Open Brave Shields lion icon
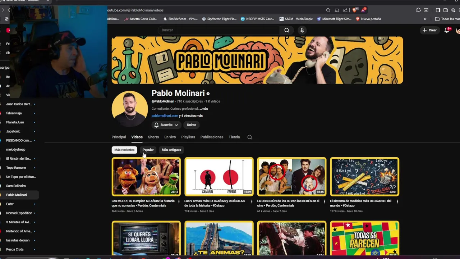Viewport: 460px width, 259px height. (355, 10)
